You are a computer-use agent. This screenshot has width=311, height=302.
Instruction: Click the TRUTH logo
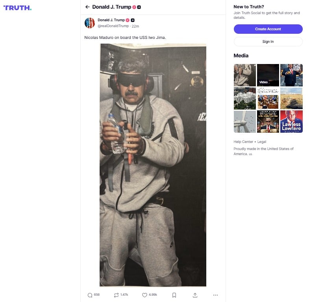coord(17,7)
